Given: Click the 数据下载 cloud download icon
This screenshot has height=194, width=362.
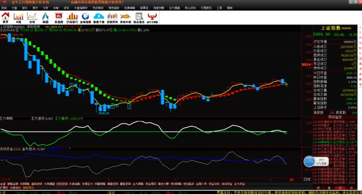Looking at the screenshot, I should [99, 18].
